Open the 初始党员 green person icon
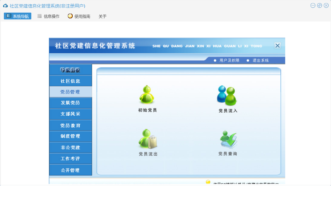The width and height of the screenshot is (331, 216). point(147,94)
